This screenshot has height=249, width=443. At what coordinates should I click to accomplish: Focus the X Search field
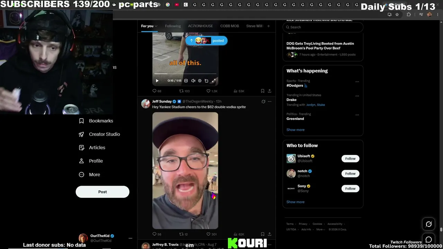click(x=323, y=27)
